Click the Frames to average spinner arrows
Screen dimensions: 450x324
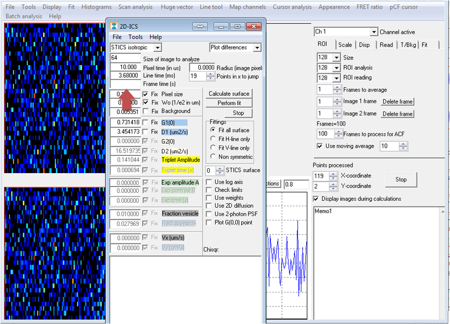coord(337,90)
